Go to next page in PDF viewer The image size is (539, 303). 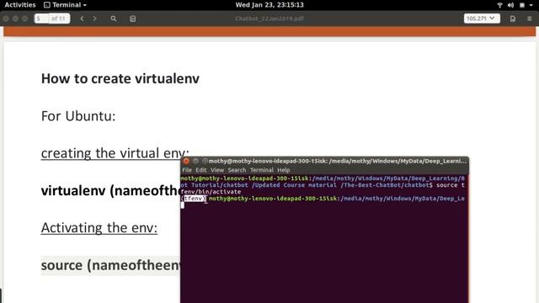(x=95, y=19)
